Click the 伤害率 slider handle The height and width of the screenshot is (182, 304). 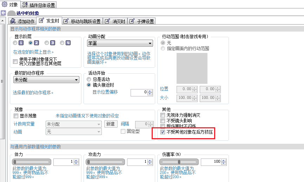pyautogui.click(x=179, y=162)
